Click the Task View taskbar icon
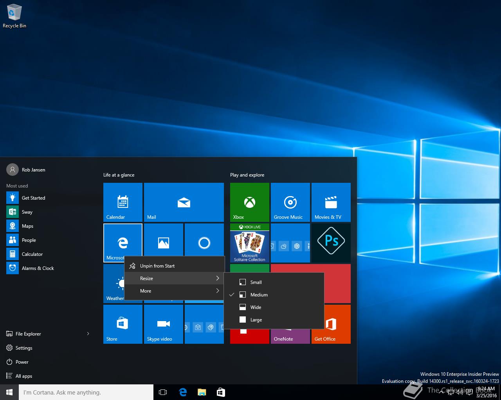 163,392
